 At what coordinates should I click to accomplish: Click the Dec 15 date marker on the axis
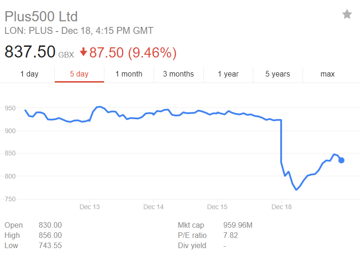(217, 207)
